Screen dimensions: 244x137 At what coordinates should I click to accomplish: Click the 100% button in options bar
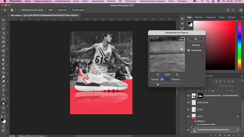(x=51, y=10)
